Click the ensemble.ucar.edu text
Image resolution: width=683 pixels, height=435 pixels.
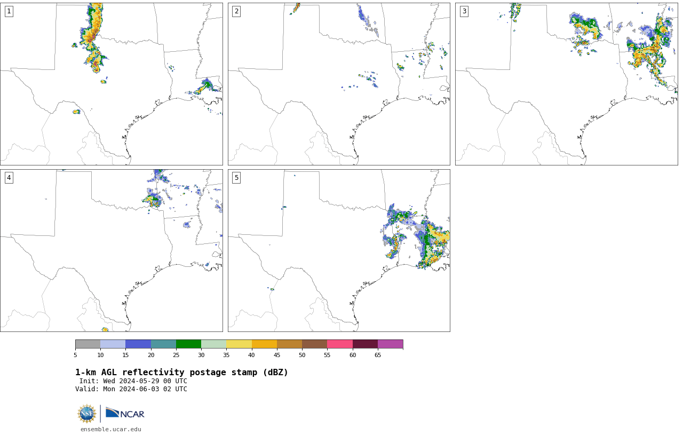[111, 429]
